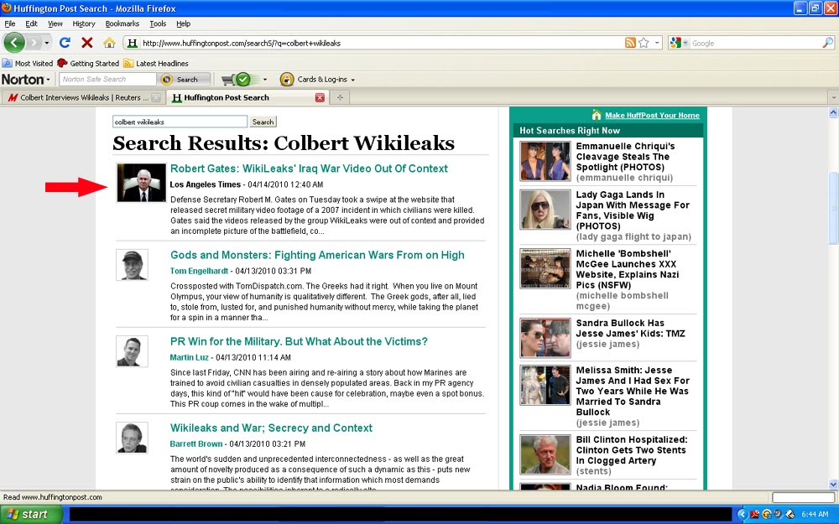Open the Cards & Log-ins dropdown
The width and height of the screenshot is (839, 524).
(x=326, y=79)
